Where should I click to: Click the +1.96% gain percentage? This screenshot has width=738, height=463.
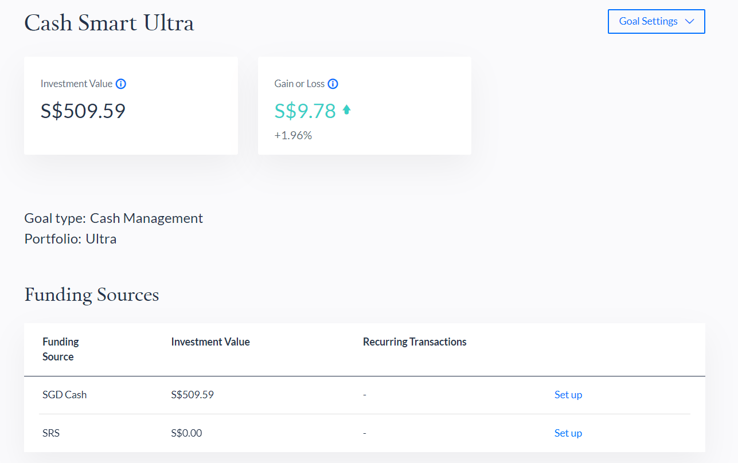pyautogui.click(x=293, y=135)
